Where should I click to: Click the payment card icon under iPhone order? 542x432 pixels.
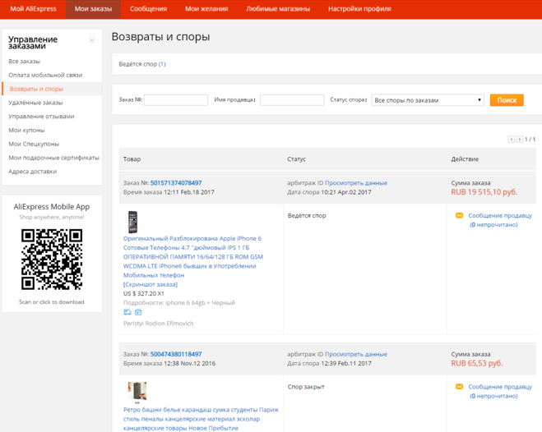(138, 312)
